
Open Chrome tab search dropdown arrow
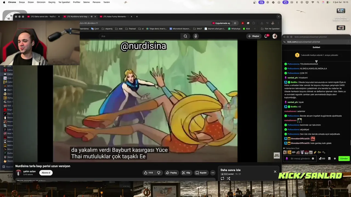[x=279, y=16]
